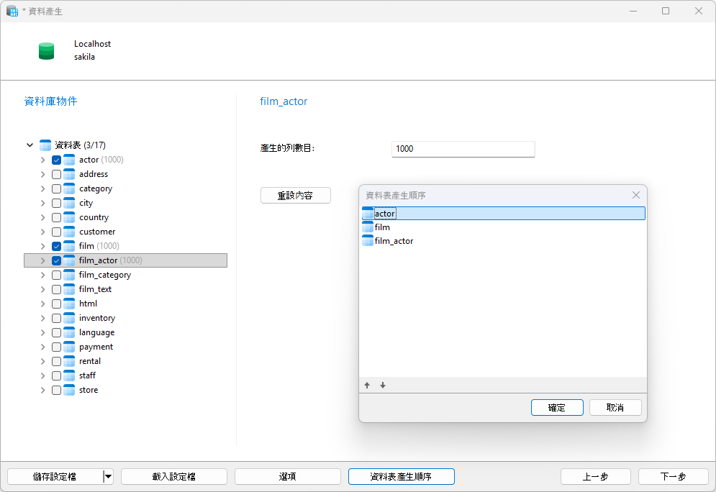Check the customer table checkbox

57,232
